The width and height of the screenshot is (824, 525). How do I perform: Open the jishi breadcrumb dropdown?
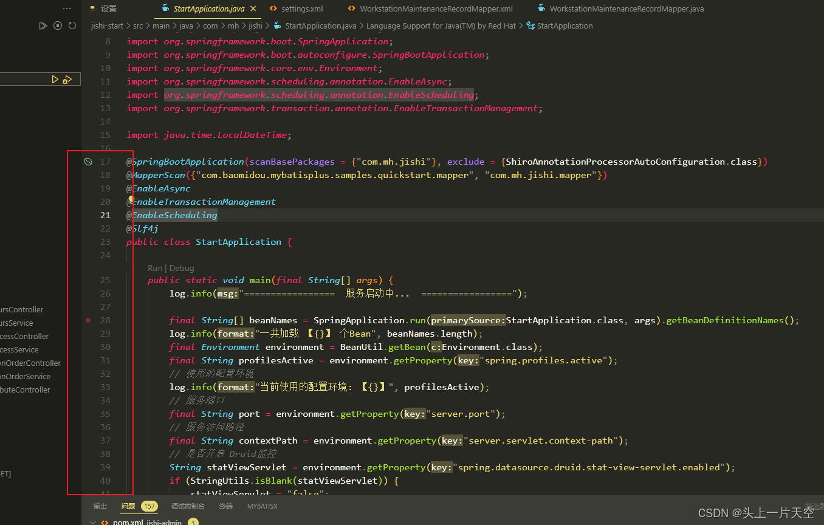tap(255, 26)
